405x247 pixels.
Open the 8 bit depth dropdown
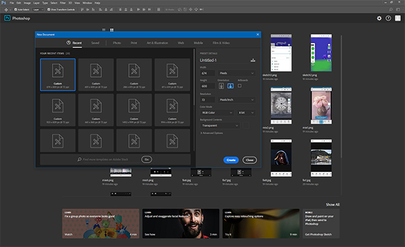(x=246, y=113)
